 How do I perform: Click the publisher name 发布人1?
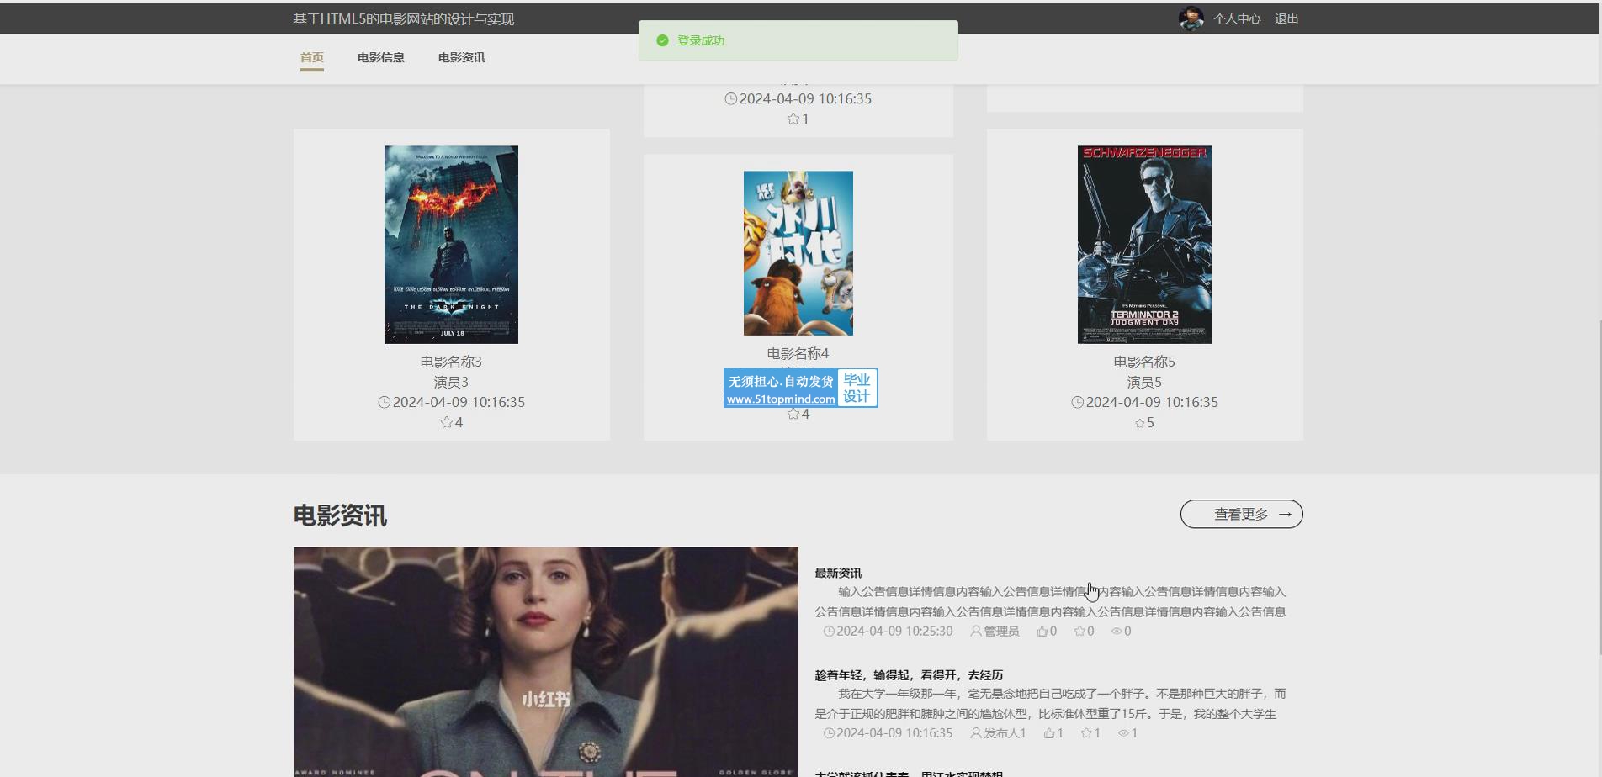click(1005, 733)
